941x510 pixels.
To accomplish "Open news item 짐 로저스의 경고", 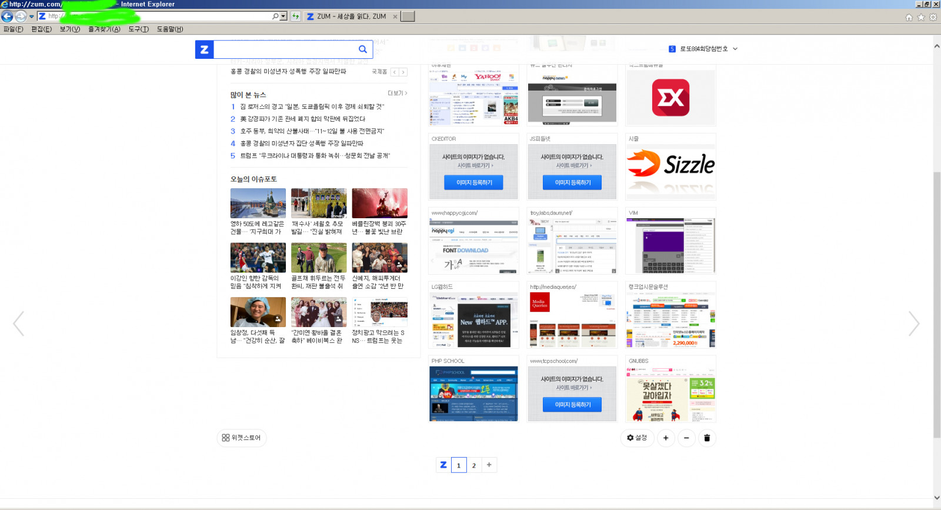I will (x=312, y=106).
